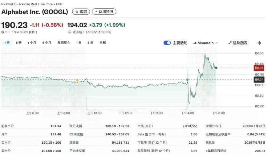The image size is (268, 155).
Task: Show the 年初至今 range
Action: [x=63, y=43]
